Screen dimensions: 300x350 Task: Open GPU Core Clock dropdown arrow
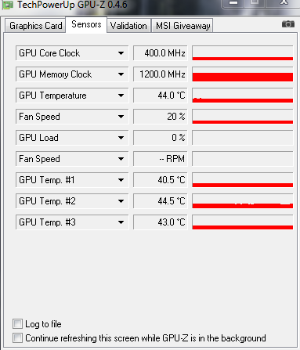tap(121, 53)
